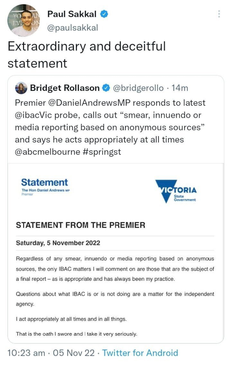Click the "Extraordinary and deceitful statement" tweet text

(87, 55)
